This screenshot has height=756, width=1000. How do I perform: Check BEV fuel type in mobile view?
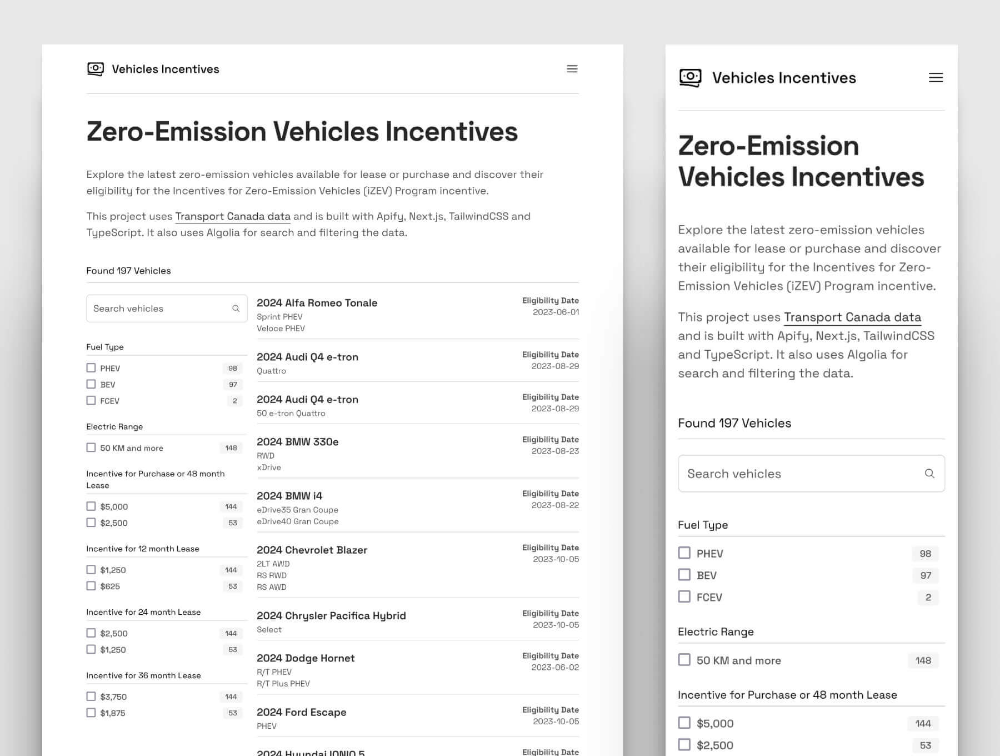684,575
